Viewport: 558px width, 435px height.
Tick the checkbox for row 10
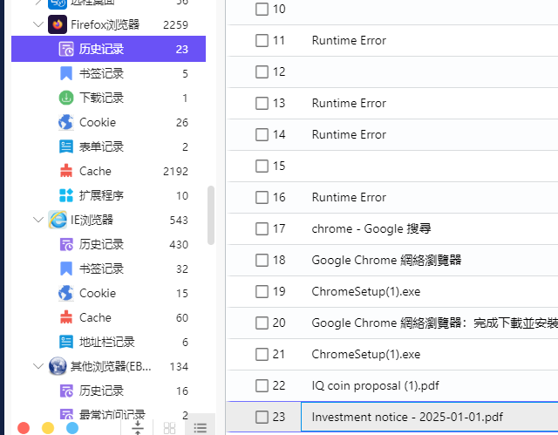pos(262,9)
